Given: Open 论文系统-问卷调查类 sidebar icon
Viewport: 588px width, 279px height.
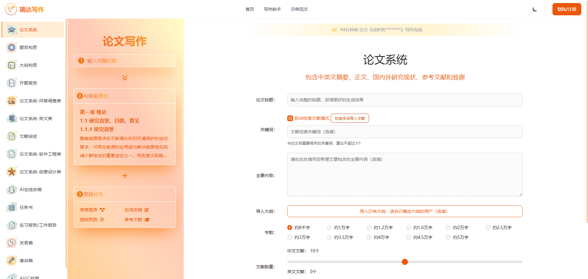Looking at the screenshot, I should pyautogui.click(x=12, y=101).
